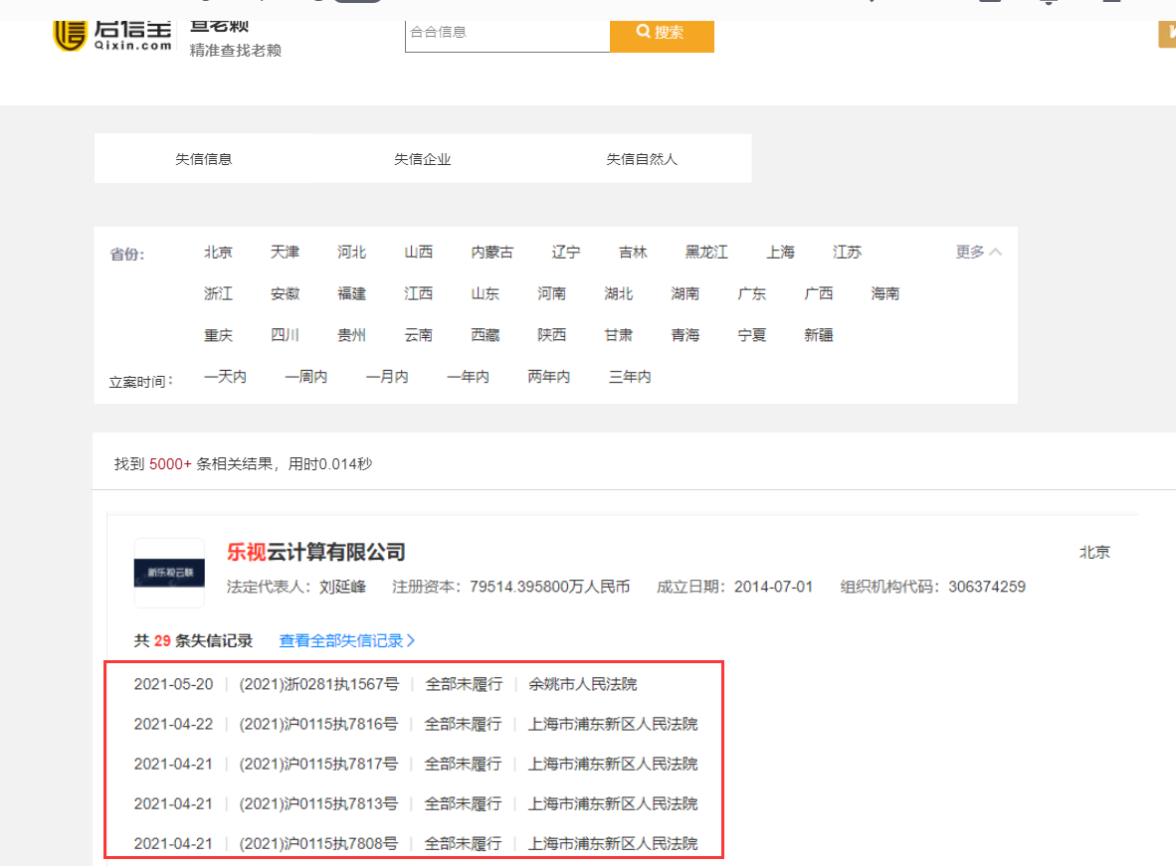Filter filing time to 一天内
The height and width of the screenshot is (866, 1176).
click(225, 377)
